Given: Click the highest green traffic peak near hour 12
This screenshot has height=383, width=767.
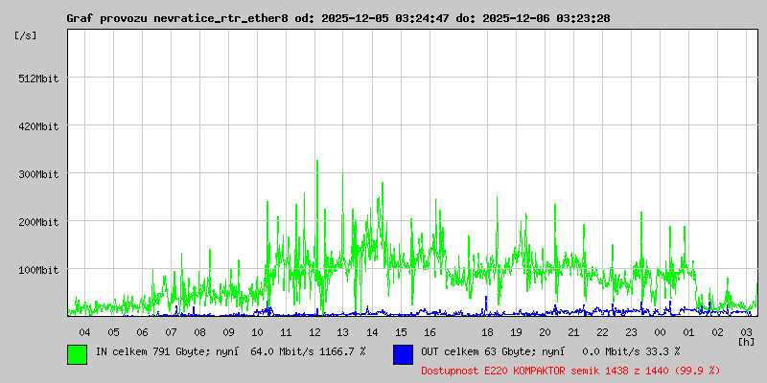Looking at the screenshot, I should pyautogui.click(x=316, y=163).
